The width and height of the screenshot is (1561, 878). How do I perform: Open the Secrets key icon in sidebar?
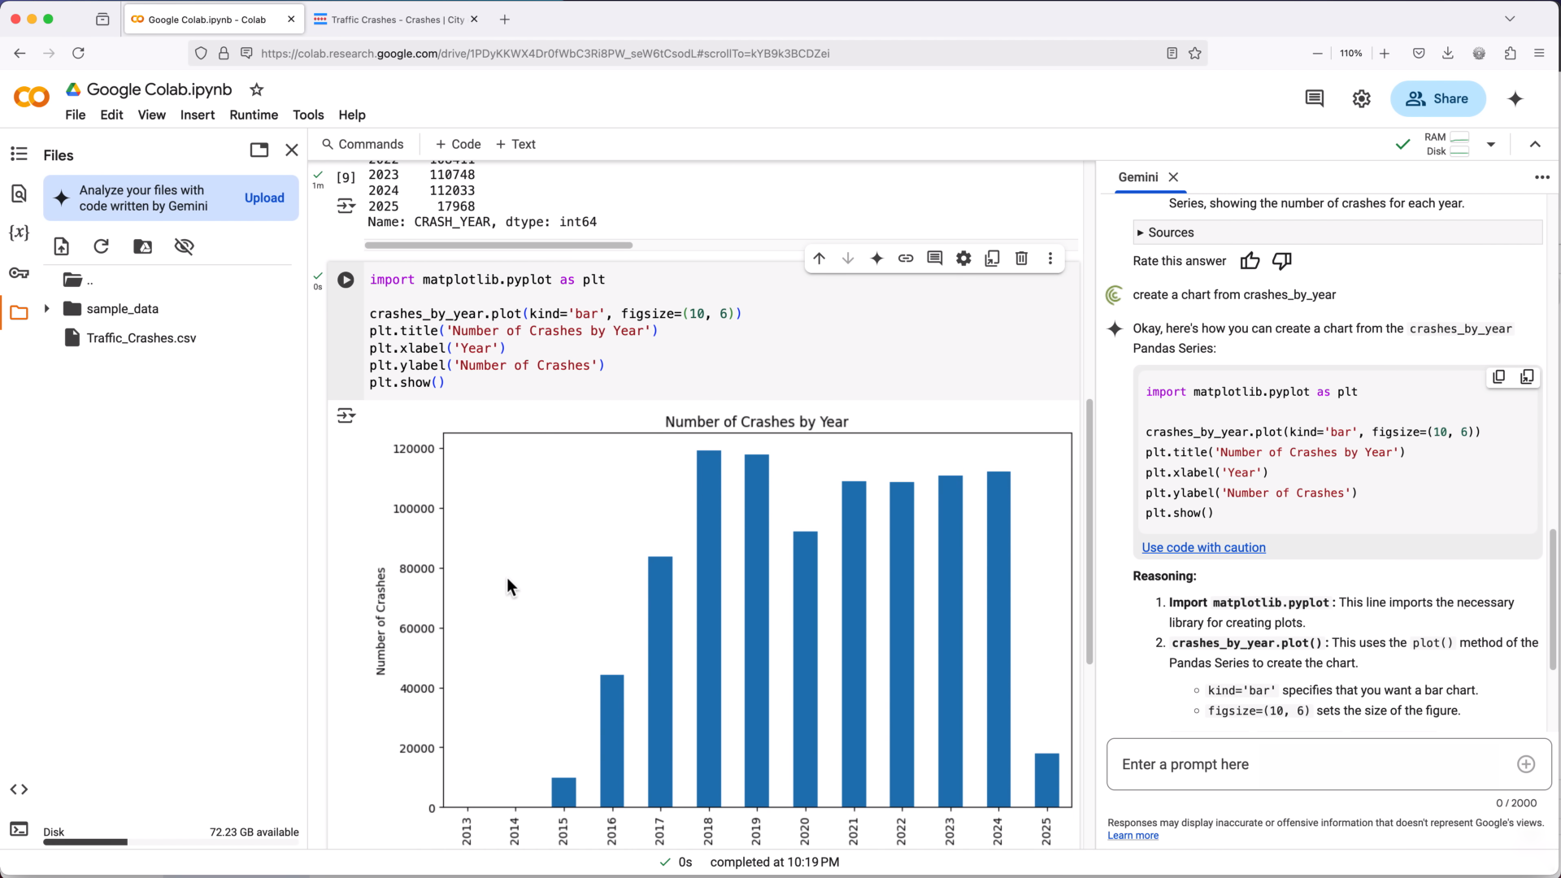coord(19,273)
